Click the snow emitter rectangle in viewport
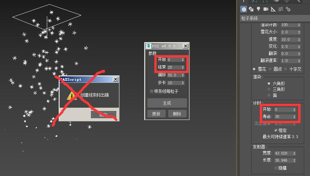 point(47,17)
